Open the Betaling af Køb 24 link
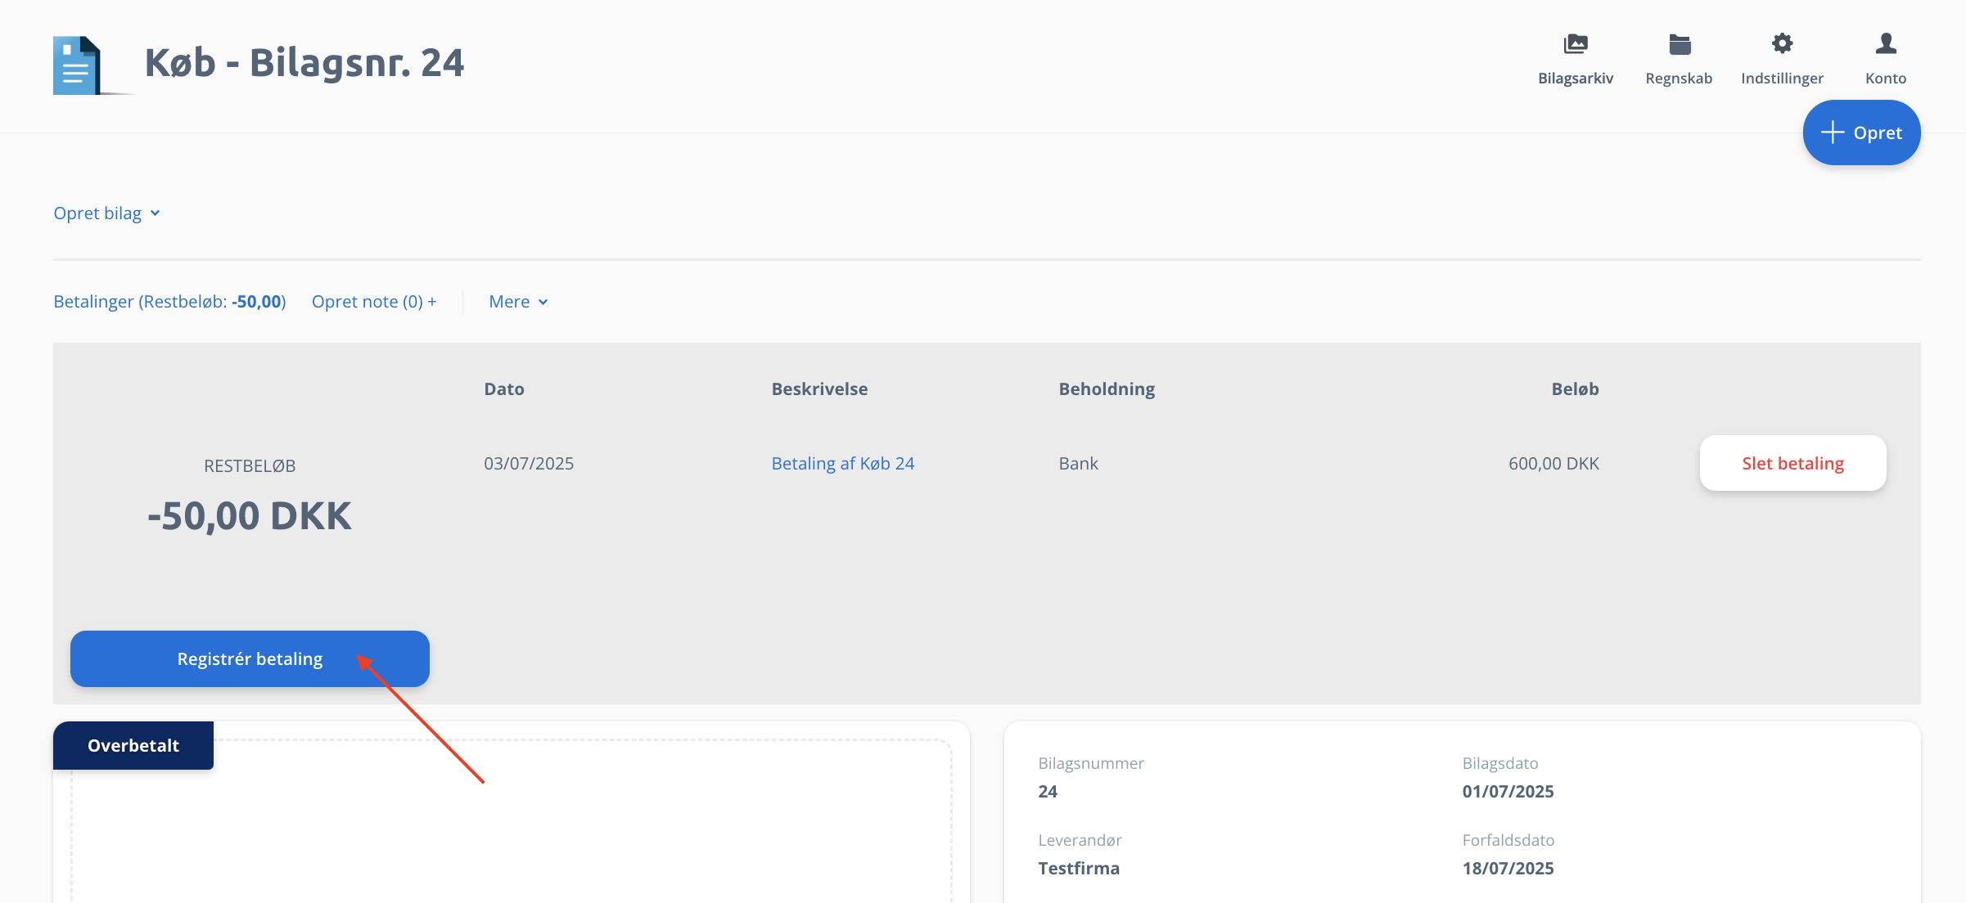Screen dimensions: 1966x903 (x=843, y=464)
